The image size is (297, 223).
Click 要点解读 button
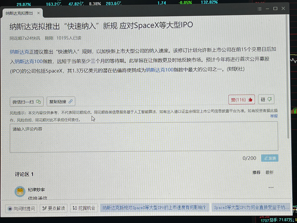pos(54,208)
